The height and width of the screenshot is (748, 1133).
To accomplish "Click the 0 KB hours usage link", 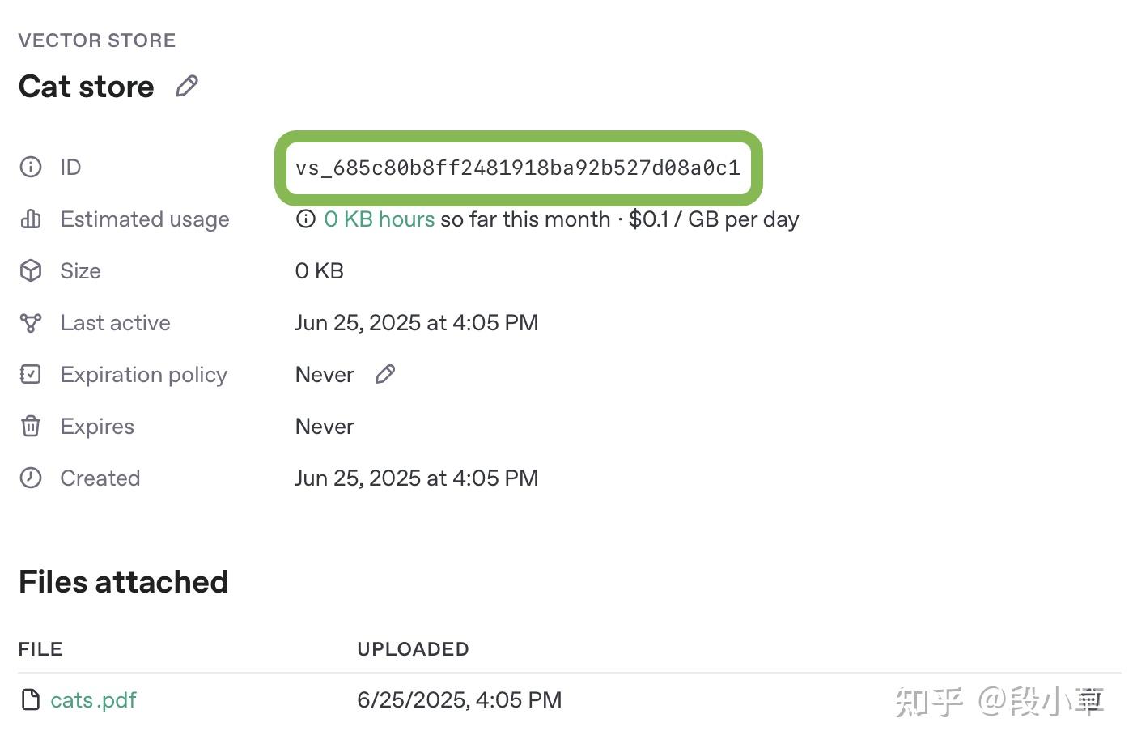I will [379, 219].
